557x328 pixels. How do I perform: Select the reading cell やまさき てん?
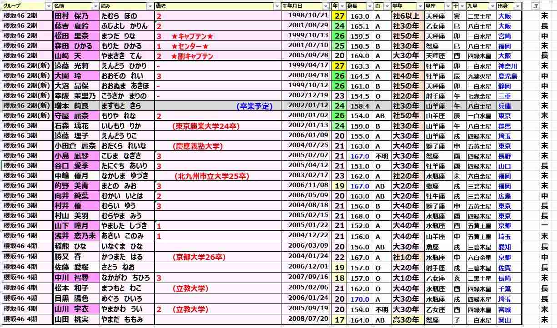pyautogui.click(x=127, y=56)
